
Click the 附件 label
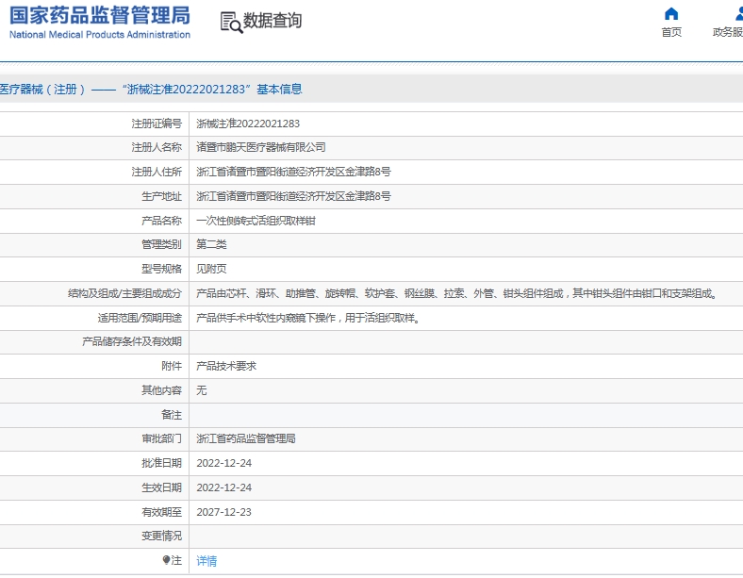coord(172,366)
